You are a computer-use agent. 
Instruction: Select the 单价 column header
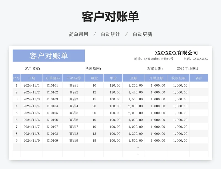coord(113,78)
